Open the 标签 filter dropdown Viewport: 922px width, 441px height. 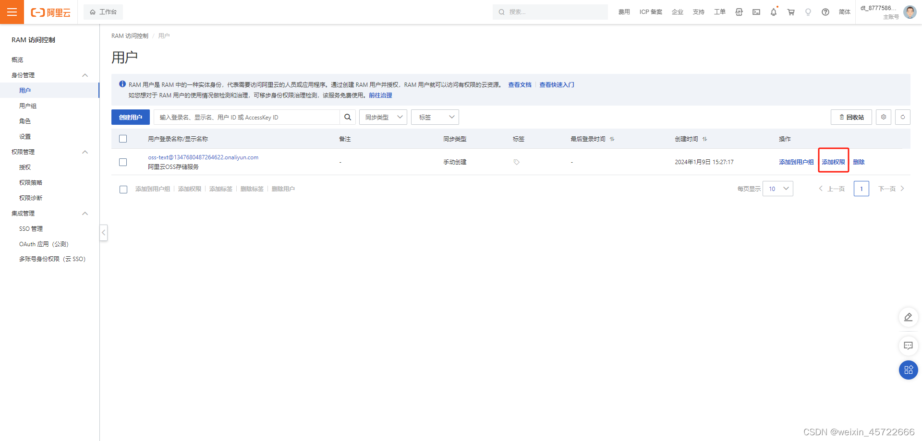435,117
